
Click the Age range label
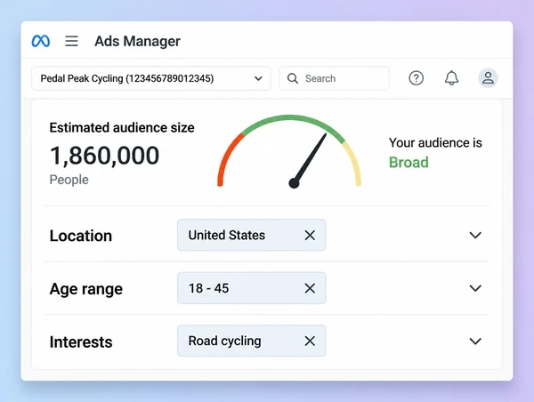[x=86, y=289]
